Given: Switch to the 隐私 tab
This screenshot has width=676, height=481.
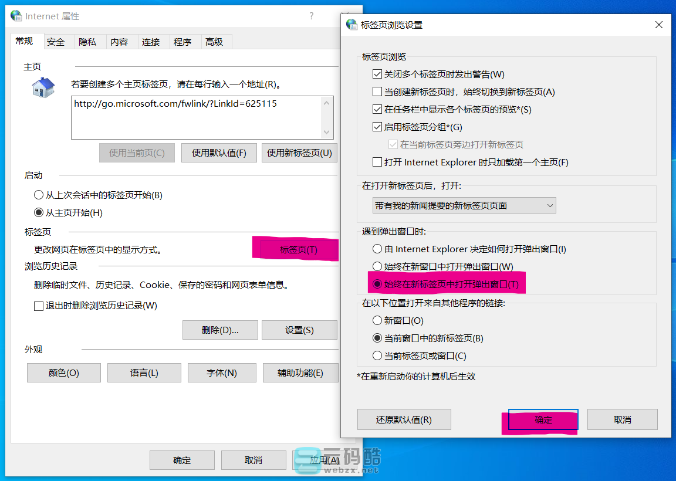Looking at the screenshot, I should pos(89,42).
